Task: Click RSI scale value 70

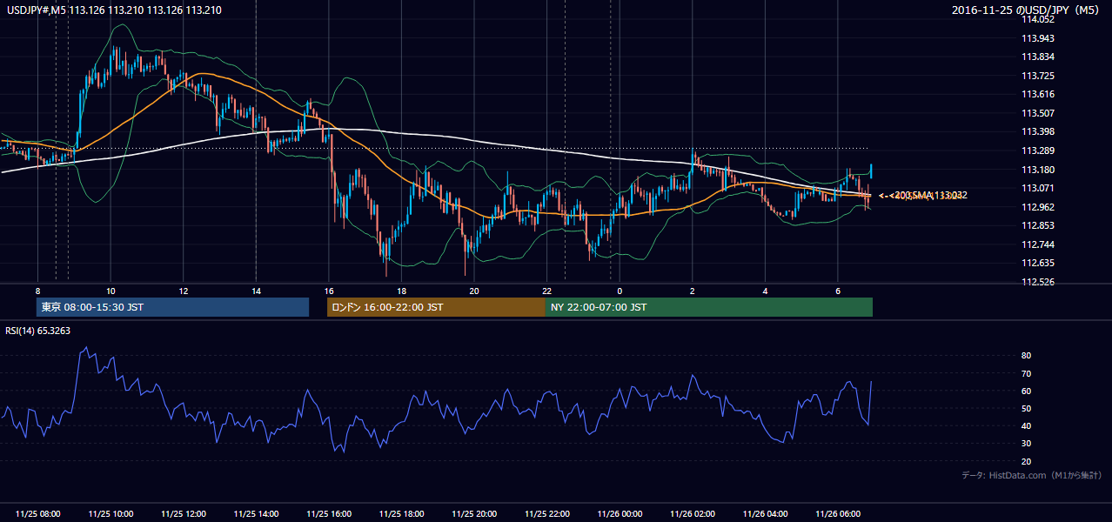Action: [x=1026, y=373]
